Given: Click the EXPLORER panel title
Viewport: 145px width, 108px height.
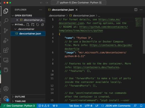Looking at the screenshot, I should [21, 10].
